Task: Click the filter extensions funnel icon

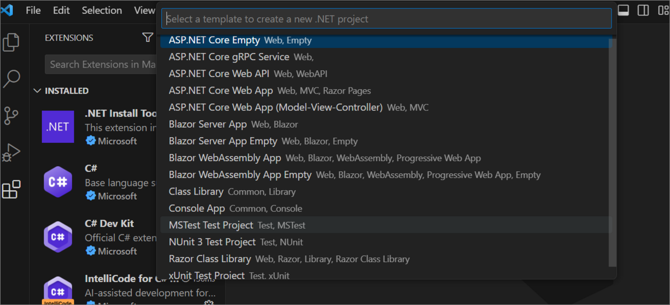Action: (147, 38)
